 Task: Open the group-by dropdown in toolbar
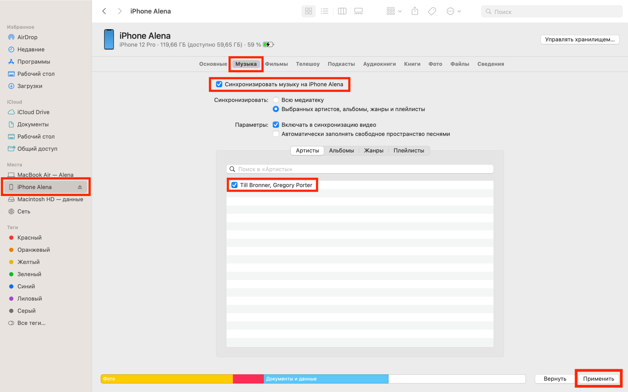point(394,11)
